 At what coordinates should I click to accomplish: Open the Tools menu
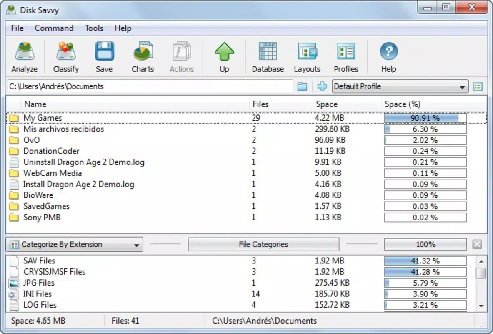[x=94, y=28]
